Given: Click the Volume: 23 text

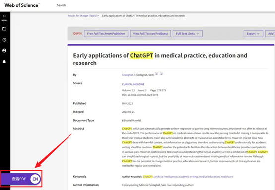Looking at the screenshot, I should coord(128,90).
